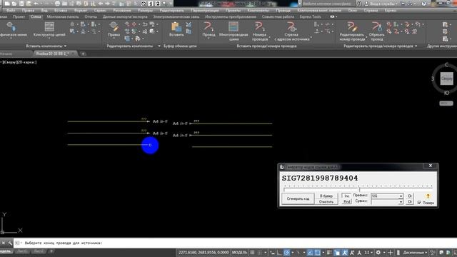Open the Десятичные units dropdown
Screen dimensions: 457x257
coord(415,252)
